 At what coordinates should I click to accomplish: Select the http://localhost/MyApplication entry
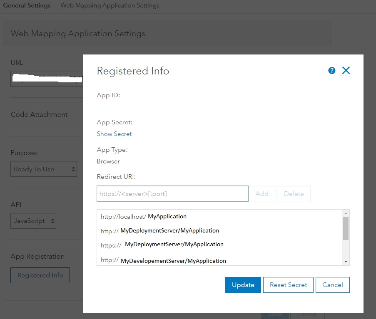click(144, 217)
